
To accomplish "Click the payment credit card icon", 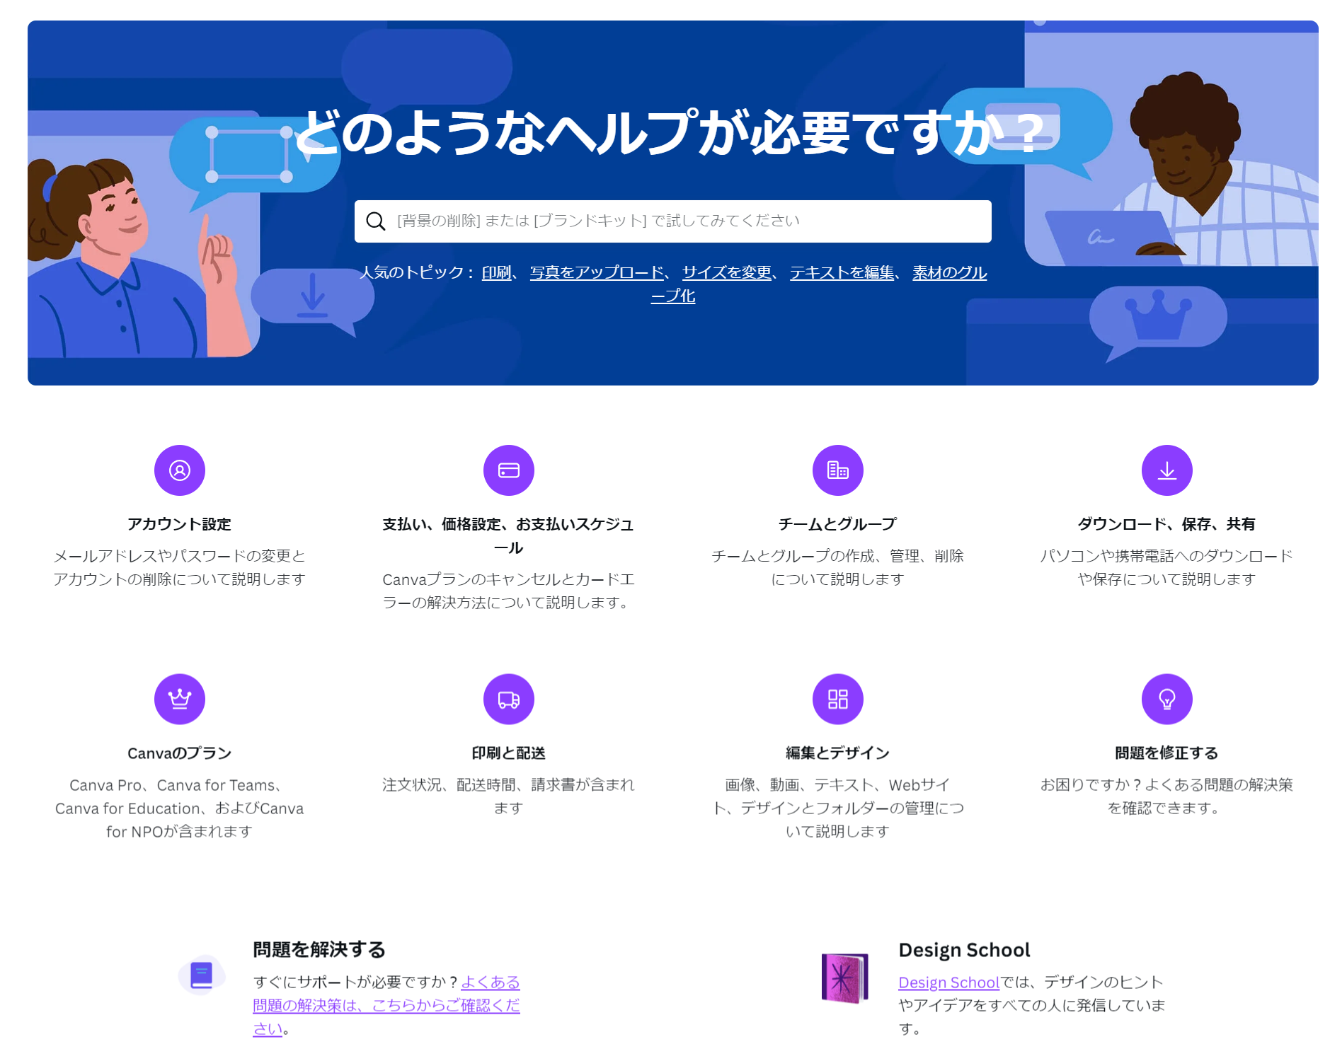I will pyautogui.click(x=509, y=470).
